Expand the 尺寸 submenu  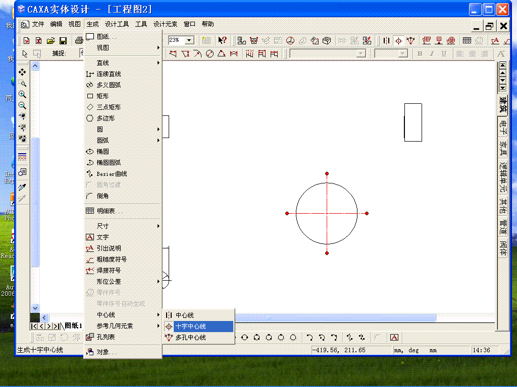click(x=123, y=226)
